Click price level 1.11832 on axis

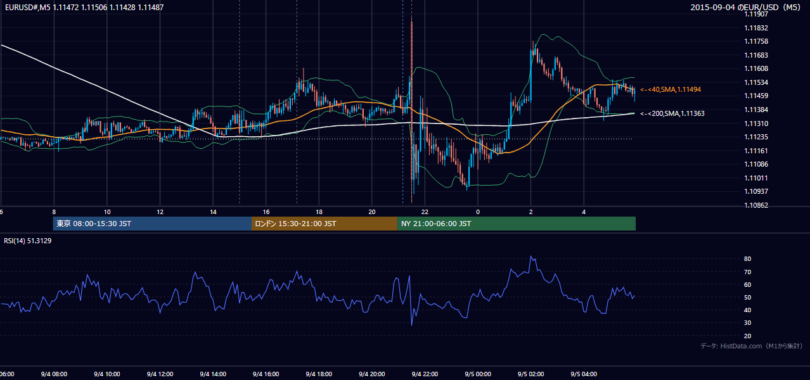pyautogui.click(x=757, y=28)
